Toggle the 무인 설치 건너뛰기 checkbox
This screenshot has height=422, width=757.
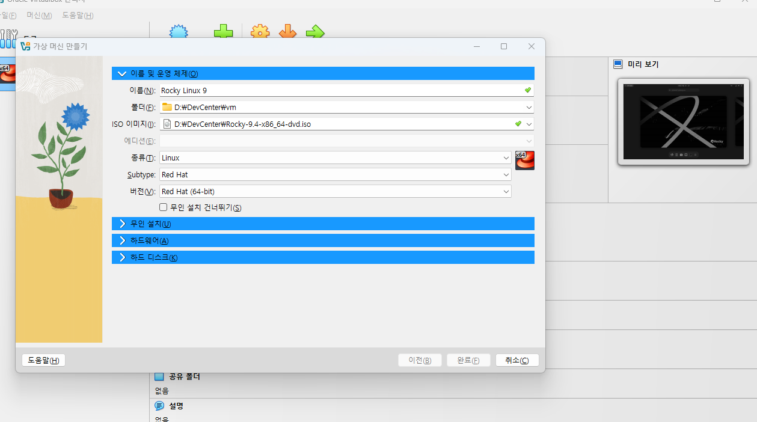pos(163,207)
